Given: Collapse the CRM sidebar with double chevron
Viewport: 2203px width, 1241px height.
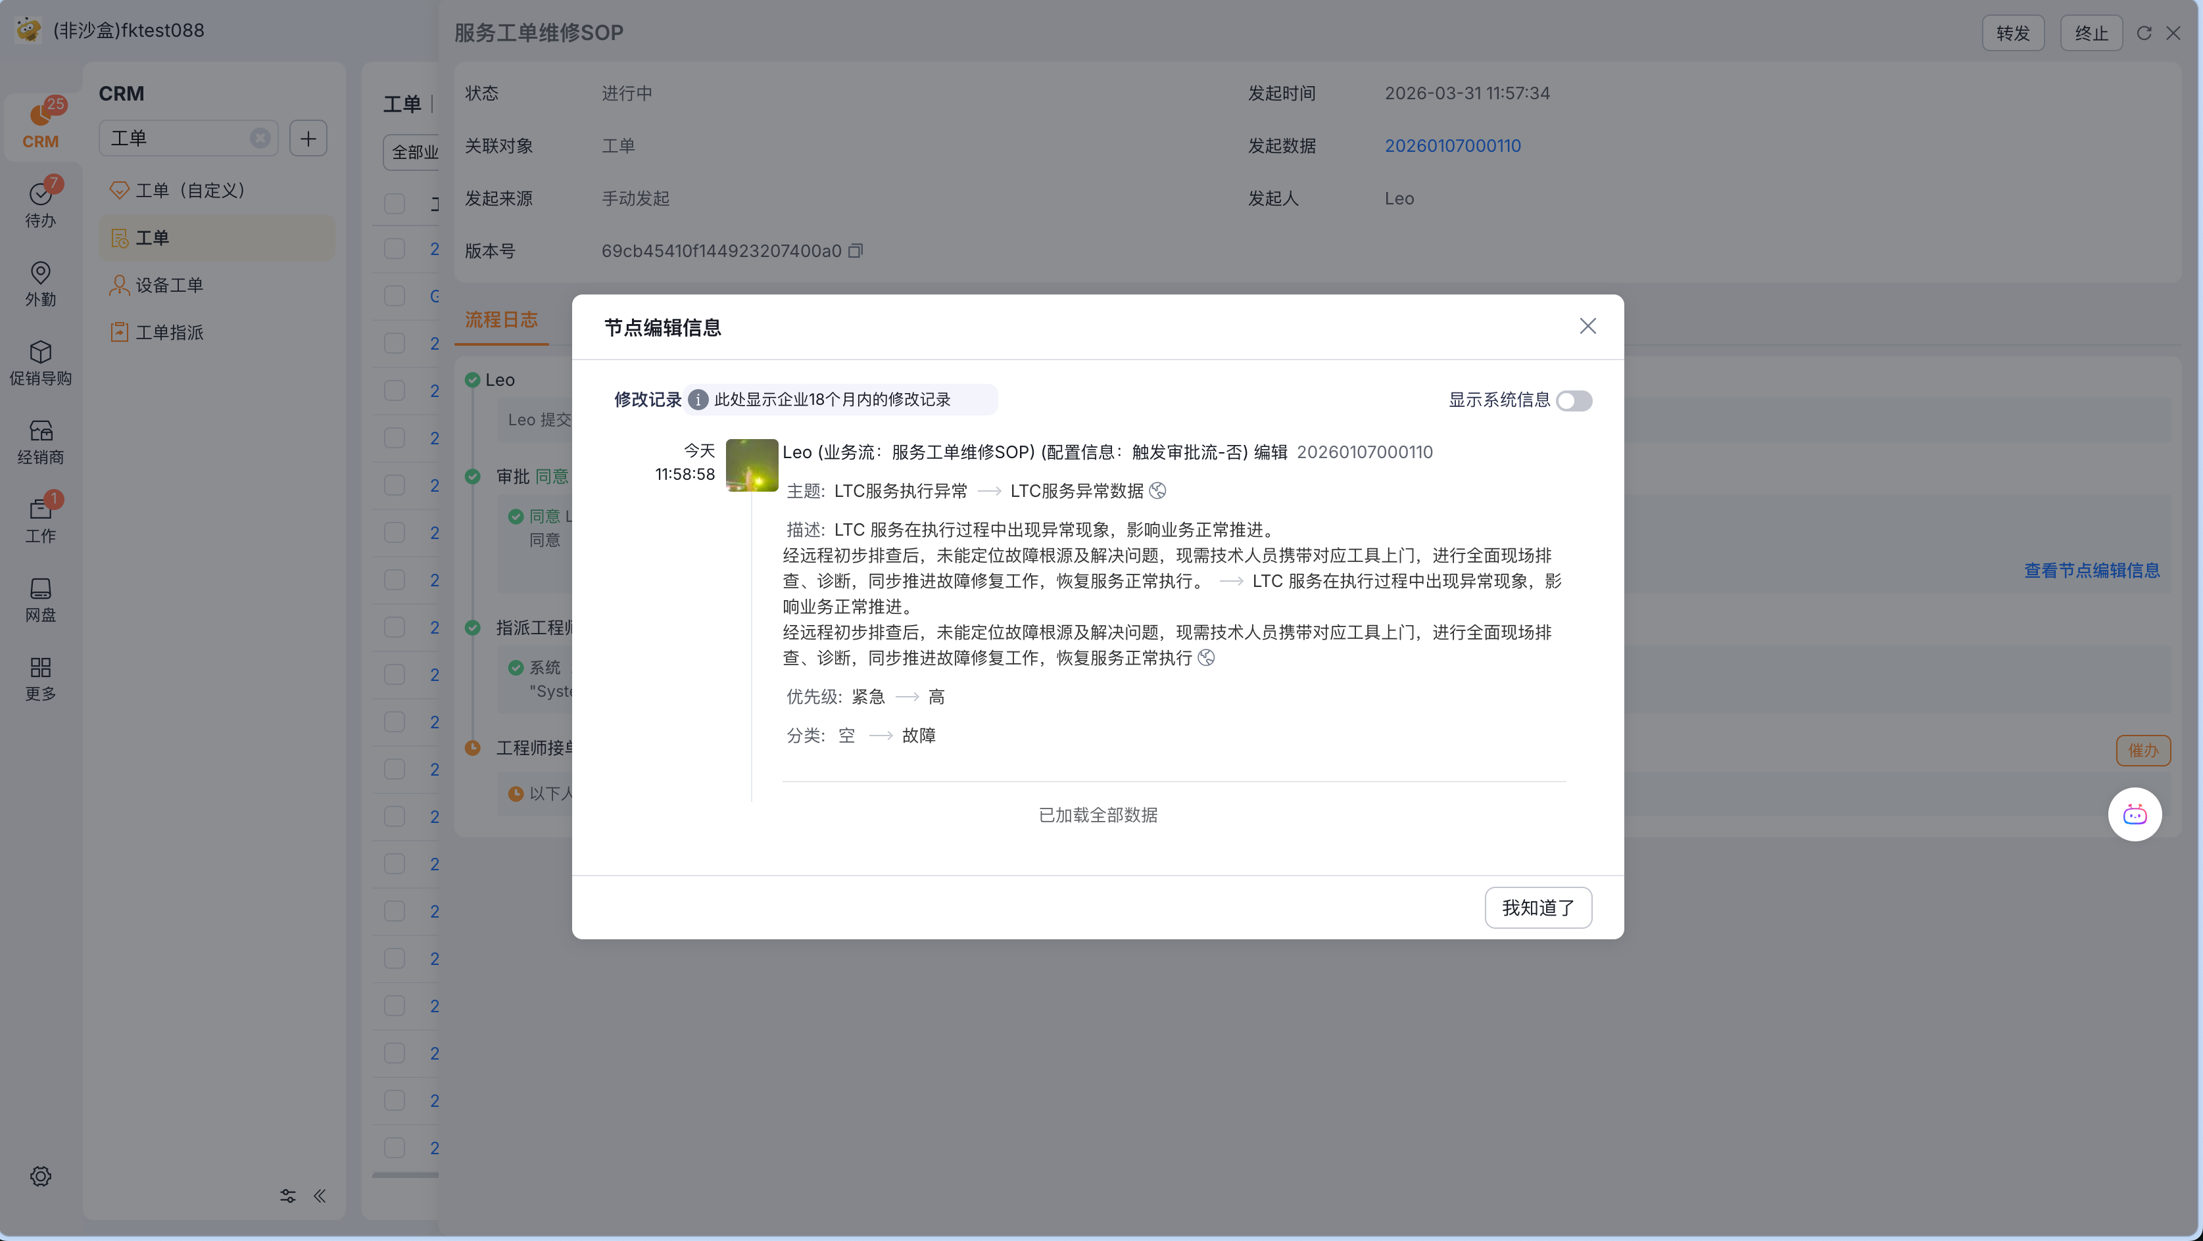Looking at the screenshot, I should click(x=320, y=1196).
